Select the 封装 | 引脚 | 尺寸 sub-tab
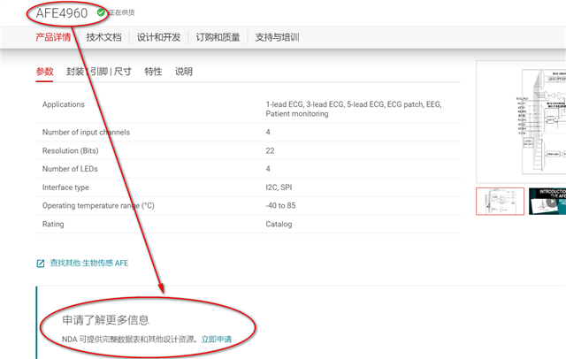The width and height of the screenshot is (566, 359). [98, 72]
